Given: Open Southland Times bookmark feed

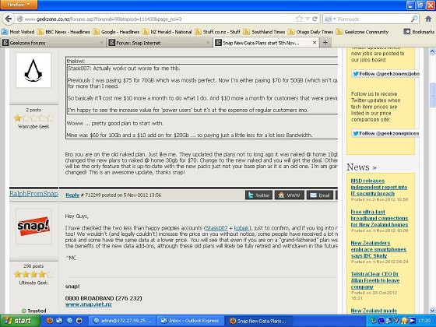Looking at the screenshot, I should click(265, 32).
